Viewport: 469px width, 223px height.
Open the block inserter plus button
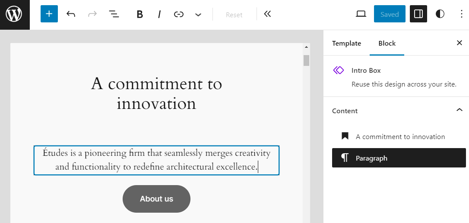[49, 14]
